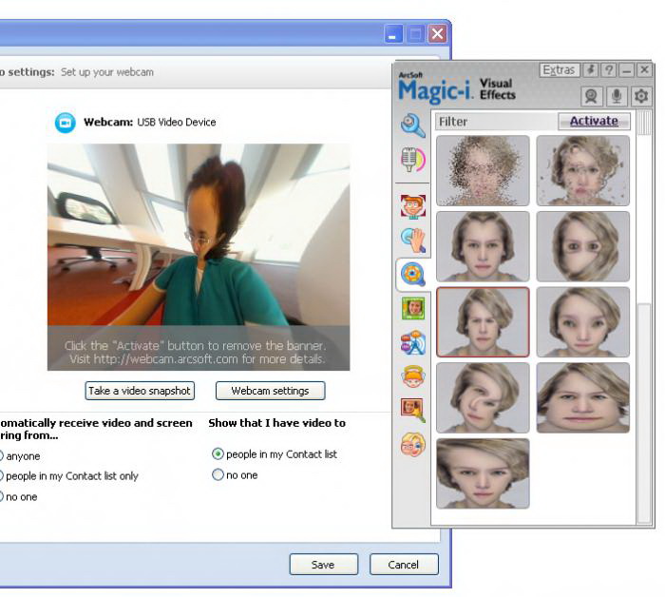Select the angel avatar sidebar icon
The image size is (665, 597).
pyautogui.click(x=412, y=376)
